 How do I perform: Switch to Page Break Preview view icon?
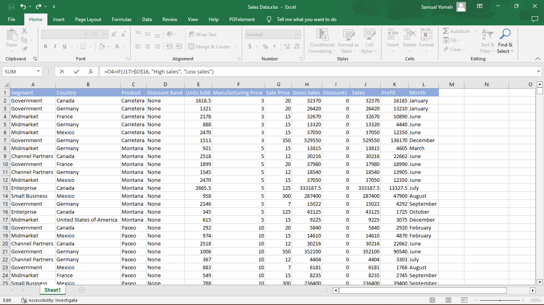[x=464, y=300]
